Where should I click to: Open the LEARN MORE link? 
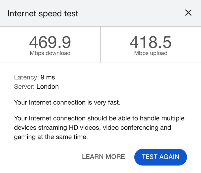[x=103, y=157]
